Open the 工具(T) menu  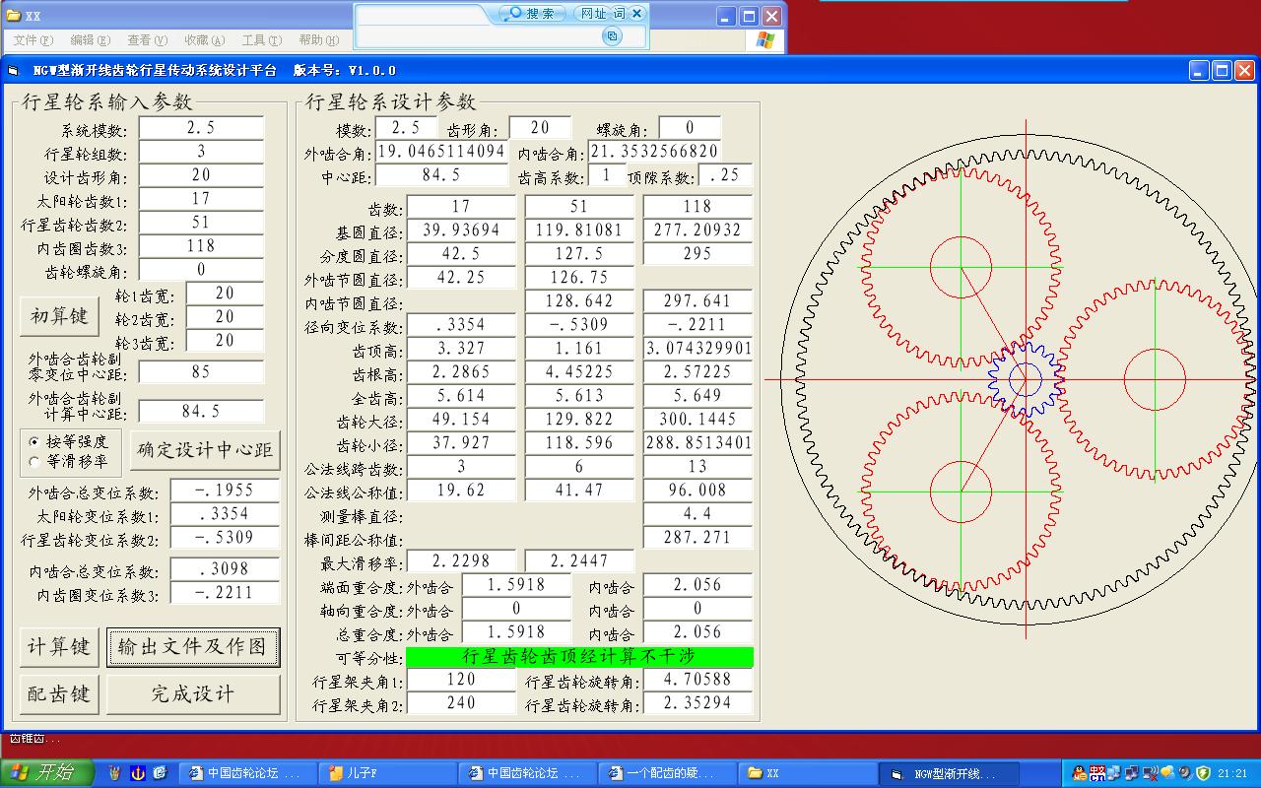[262, 40]
